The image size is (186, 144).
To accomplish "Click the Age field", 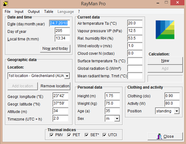I will (112, 111).
